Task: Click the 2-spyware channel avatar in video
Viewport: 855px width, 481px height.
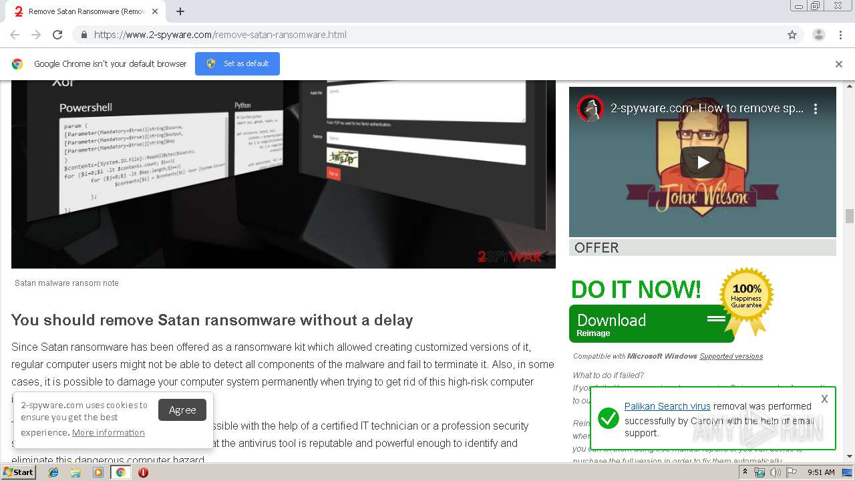Action: [x=590, y=108]
